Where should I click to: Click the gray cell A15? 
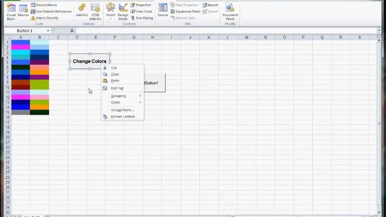point(21,113)
